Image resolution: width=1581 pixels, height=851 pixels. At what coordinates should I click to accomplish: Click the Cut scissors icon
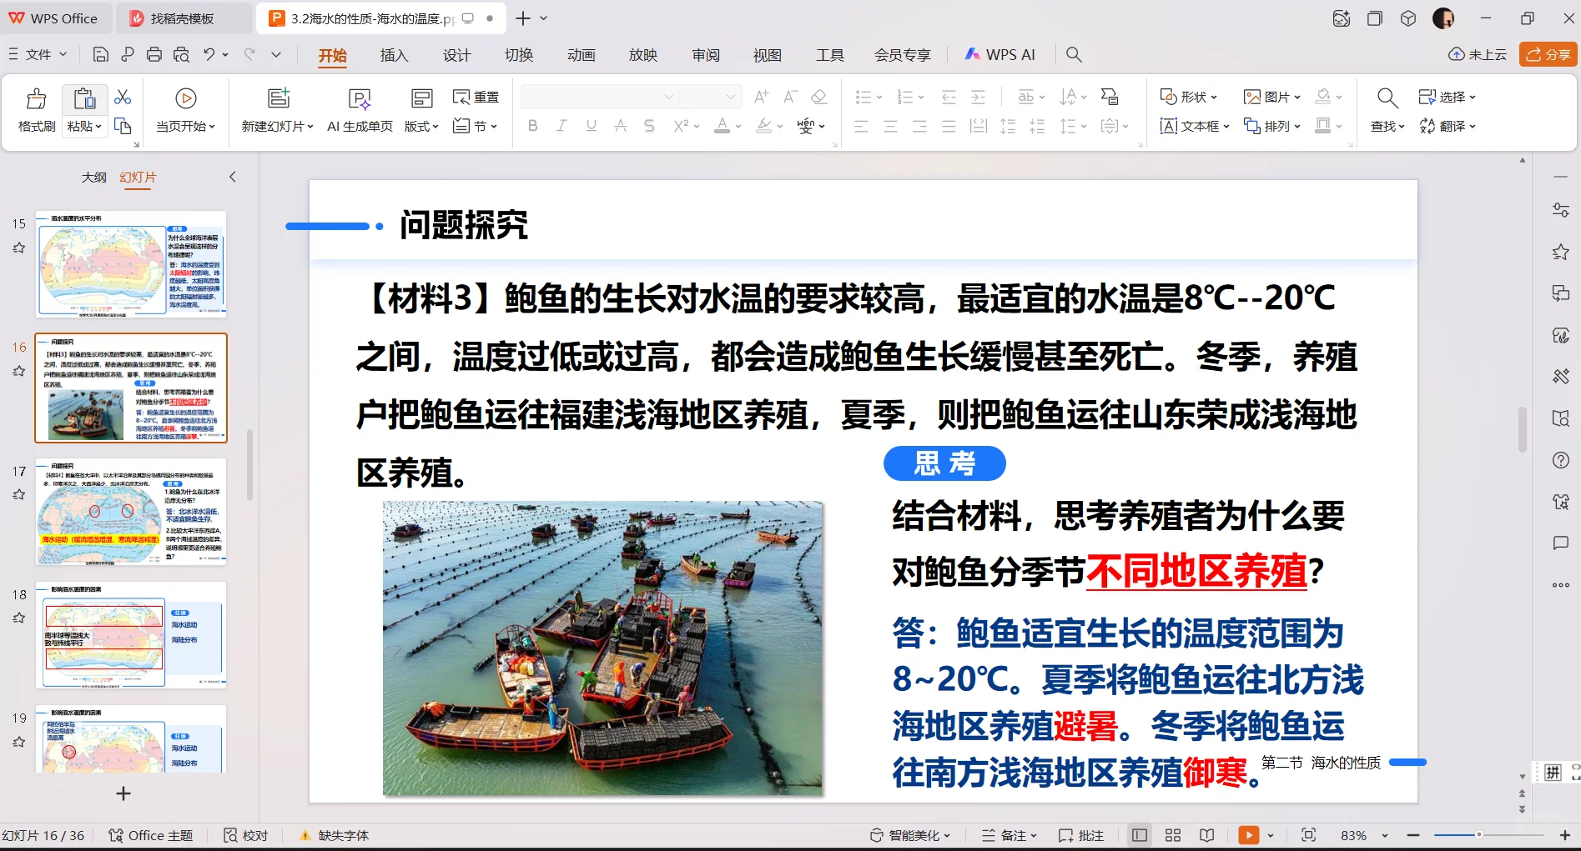click(123, 97)
